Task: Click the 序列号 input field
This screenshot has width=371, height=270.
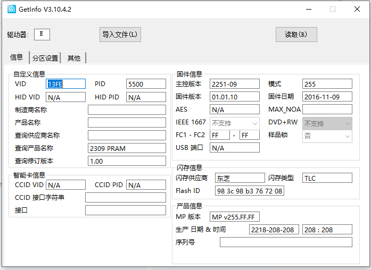Action: pyautogui.click(x=286, y=242)
